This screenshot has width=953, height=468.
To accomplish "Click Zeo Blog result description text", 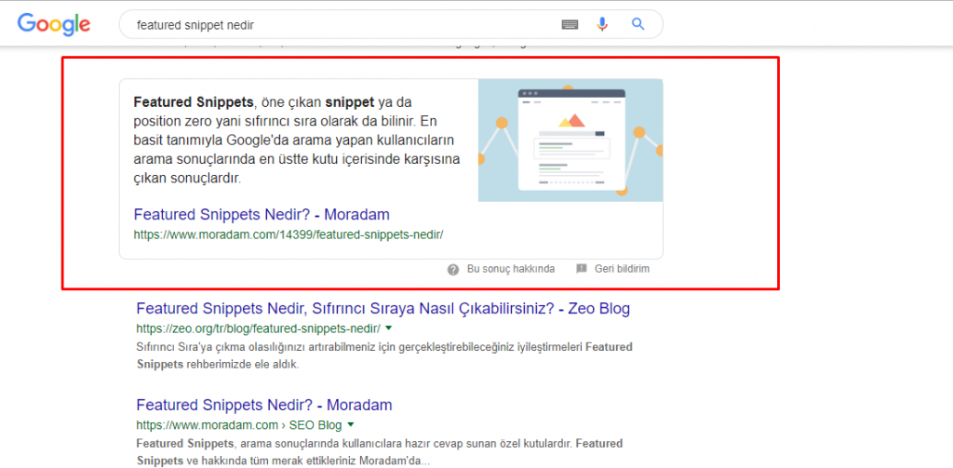I will pyautogui.click(x=384, y=356).
